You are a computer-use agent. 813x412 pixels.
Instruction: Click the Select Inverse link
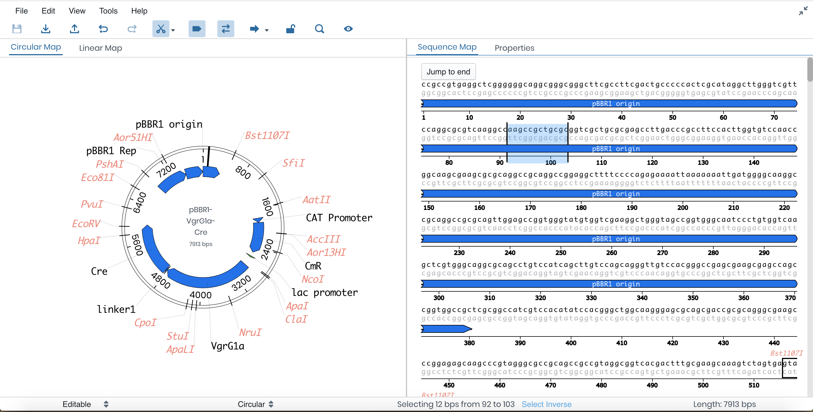click(x=546, y=404)
